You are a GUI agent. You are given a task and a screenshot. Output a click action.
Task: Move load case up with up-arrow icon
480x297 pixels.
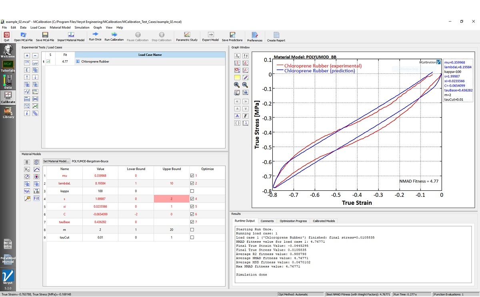(x=27, y=77)
